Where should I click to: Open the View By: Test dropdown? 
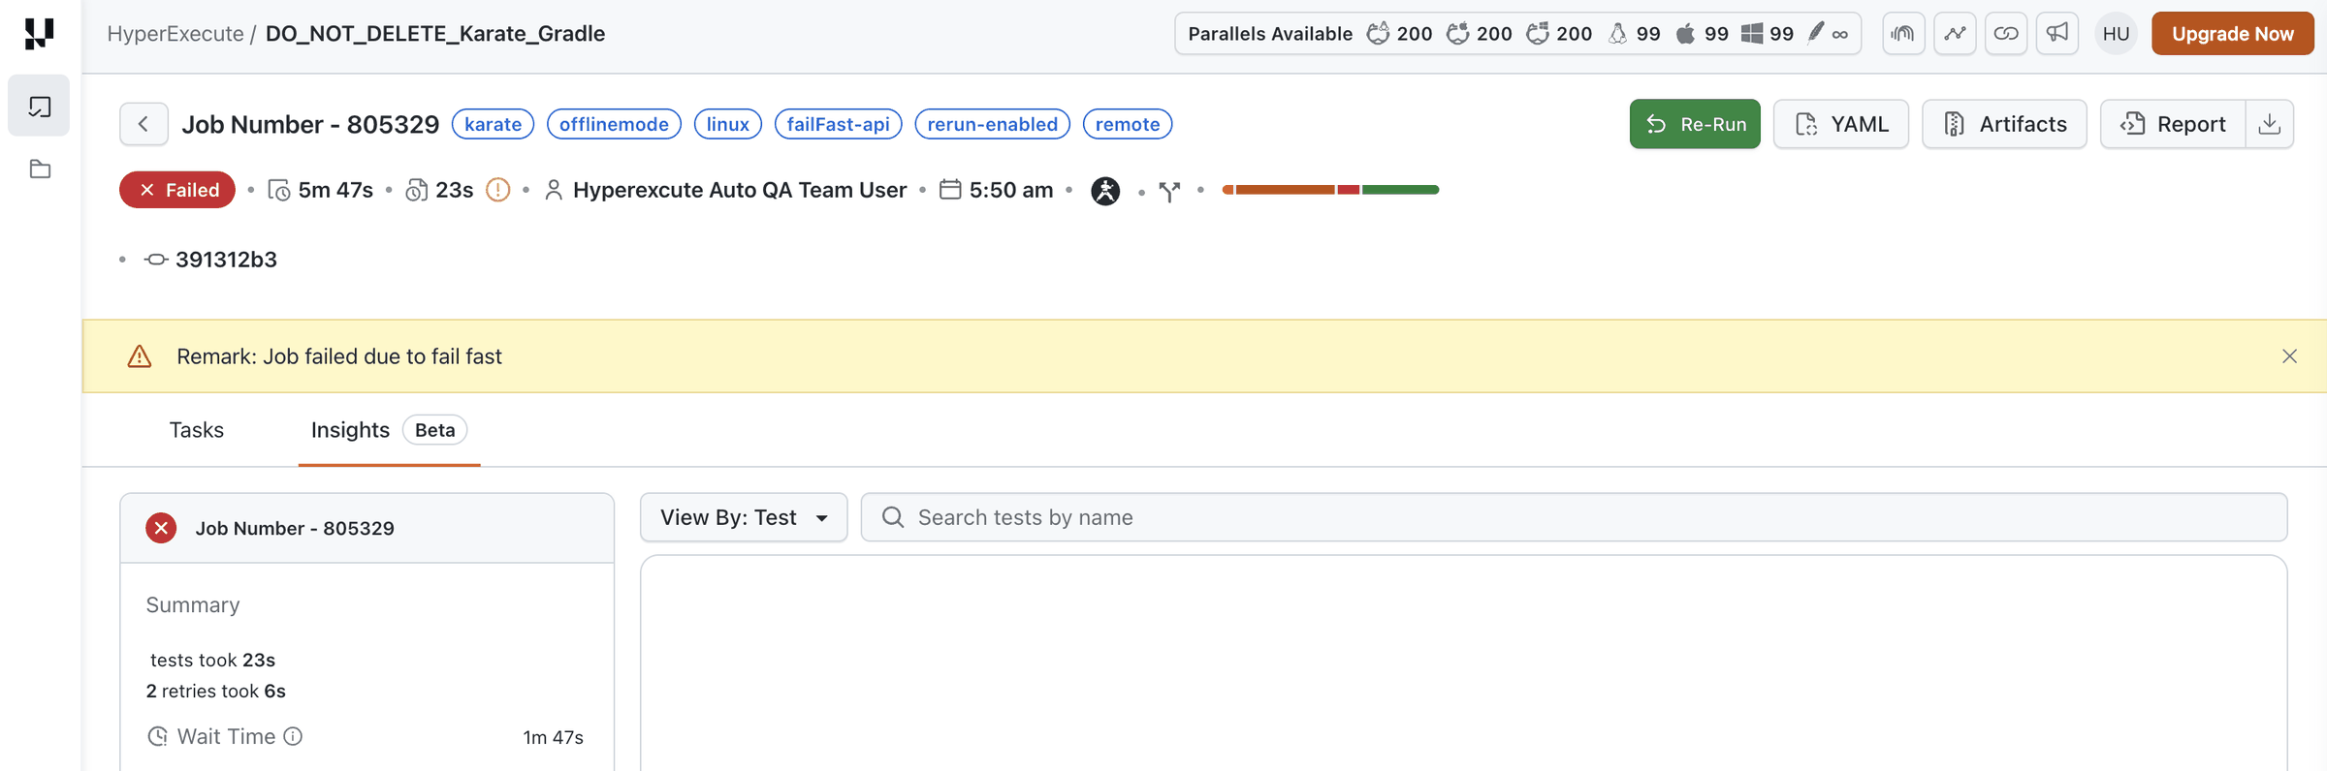pyautogui.click(x=744, y=517)
